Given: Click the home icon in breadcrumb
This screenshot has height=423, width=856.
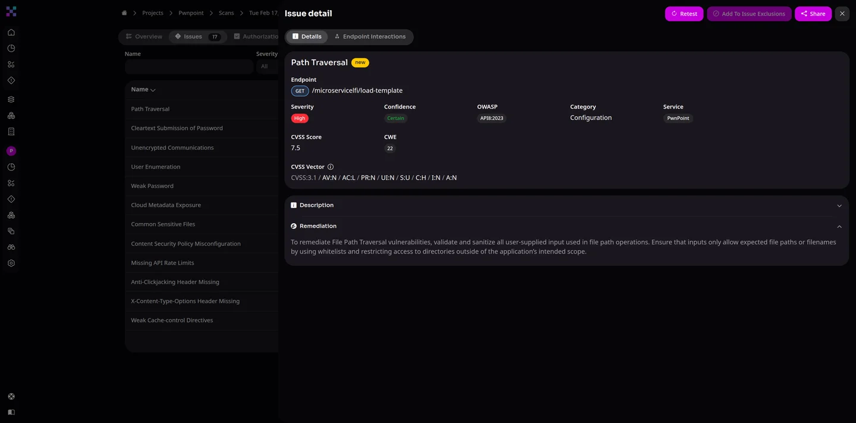Looking at the screenshot, I should (124, 13).
